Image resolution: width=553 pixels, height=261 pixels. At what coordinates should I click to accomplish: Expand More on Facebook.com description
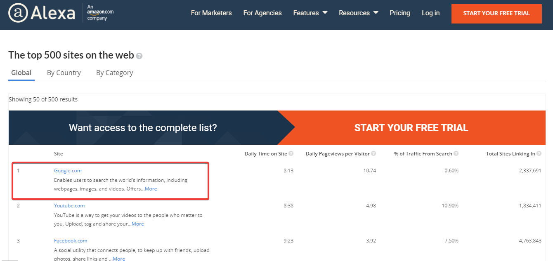(119, 259)
